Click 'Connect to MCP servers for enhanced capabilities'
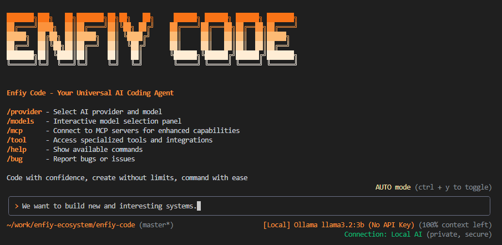Viewport: 502px width, 245px height. 146,130
